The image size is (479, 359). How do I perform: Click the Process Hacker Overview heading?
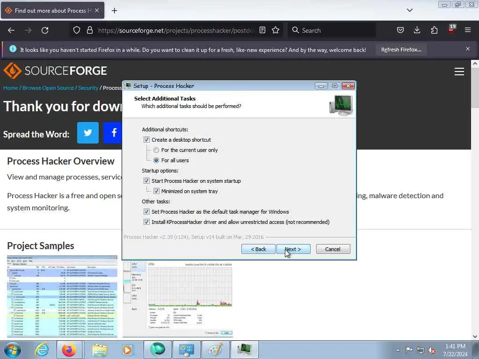click(x=61, y=161)
